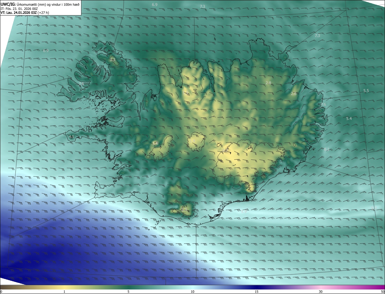Click the colorbar tick label 30
The height and width of the screenshot is (294, 385).
pyautogui.click(x=321, y=292)
